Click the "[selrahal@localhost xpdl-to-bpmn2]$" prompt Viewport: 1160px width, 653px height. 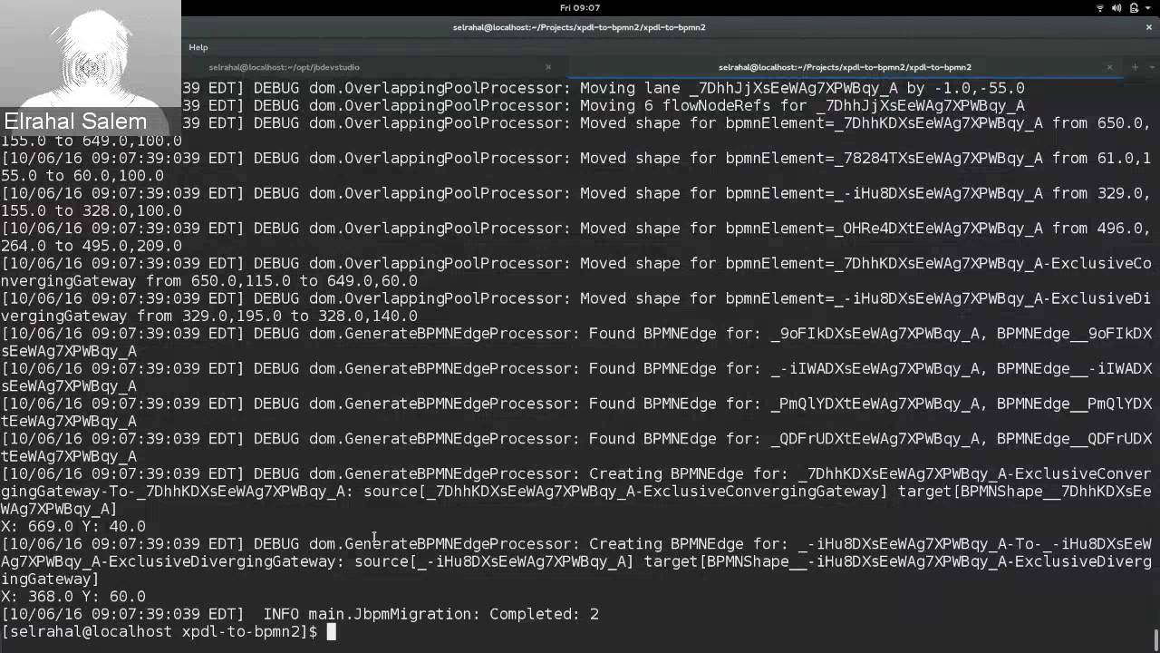pyautogui.click(x=159, y=631)
